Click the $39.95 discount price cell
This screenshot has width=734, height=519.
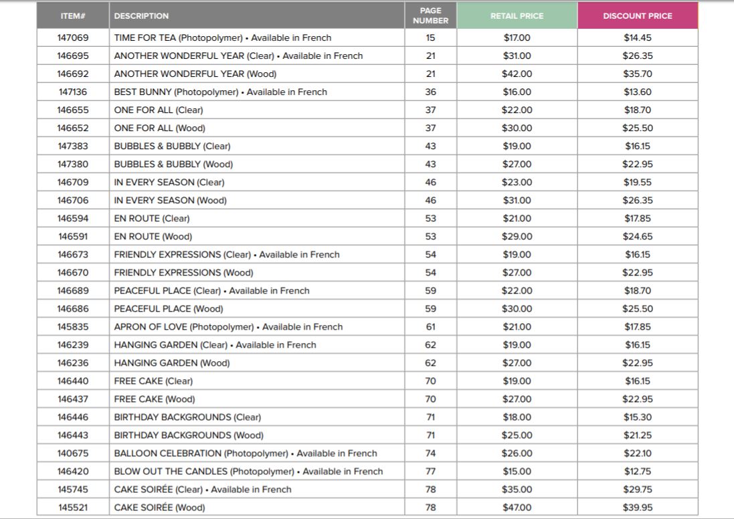click(x=637, y=508)
